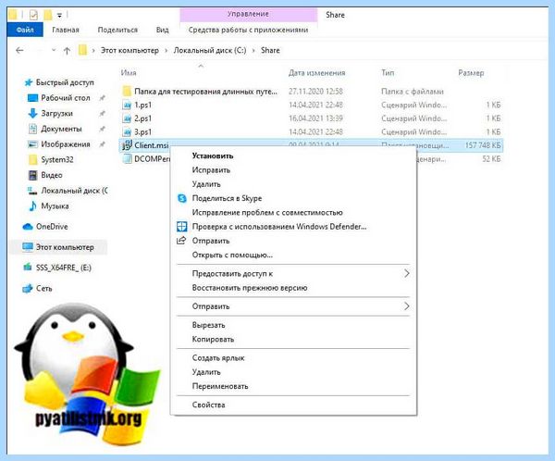Select Создать ярлык menu entry
This screenshot has height=461, width=555.
(218, 358)
